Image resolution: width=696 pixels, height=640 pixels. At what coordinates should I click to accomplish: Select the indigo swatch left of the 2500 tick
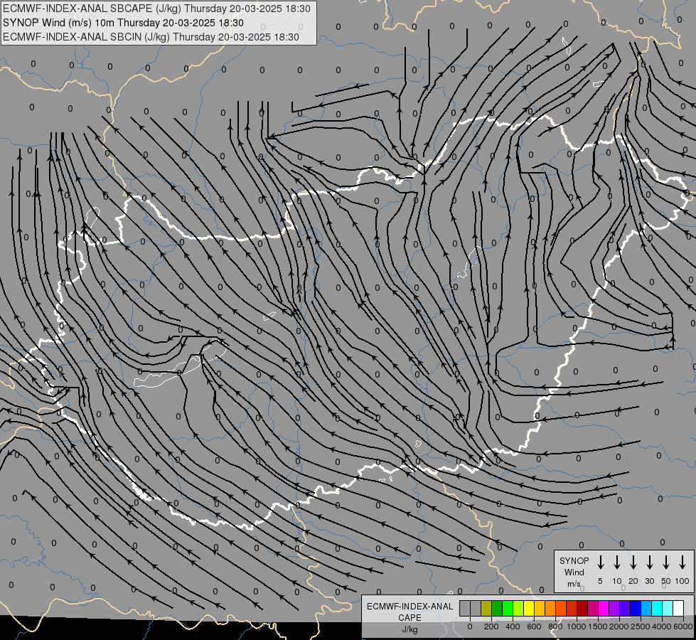click(x=625, y=608)
